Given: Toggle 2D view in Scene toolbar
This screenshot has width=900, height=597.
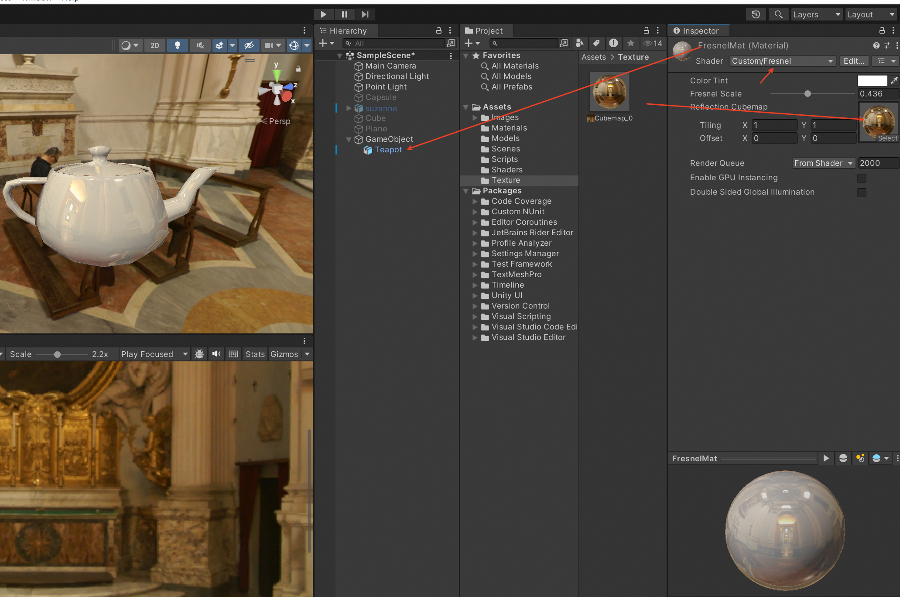Looking at the screenshot, I should pyautogui.click(x=155, y=45).
